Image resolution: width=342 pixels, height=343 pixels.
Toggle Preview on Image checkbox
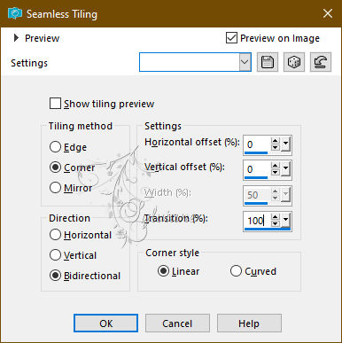click(231, 38)
